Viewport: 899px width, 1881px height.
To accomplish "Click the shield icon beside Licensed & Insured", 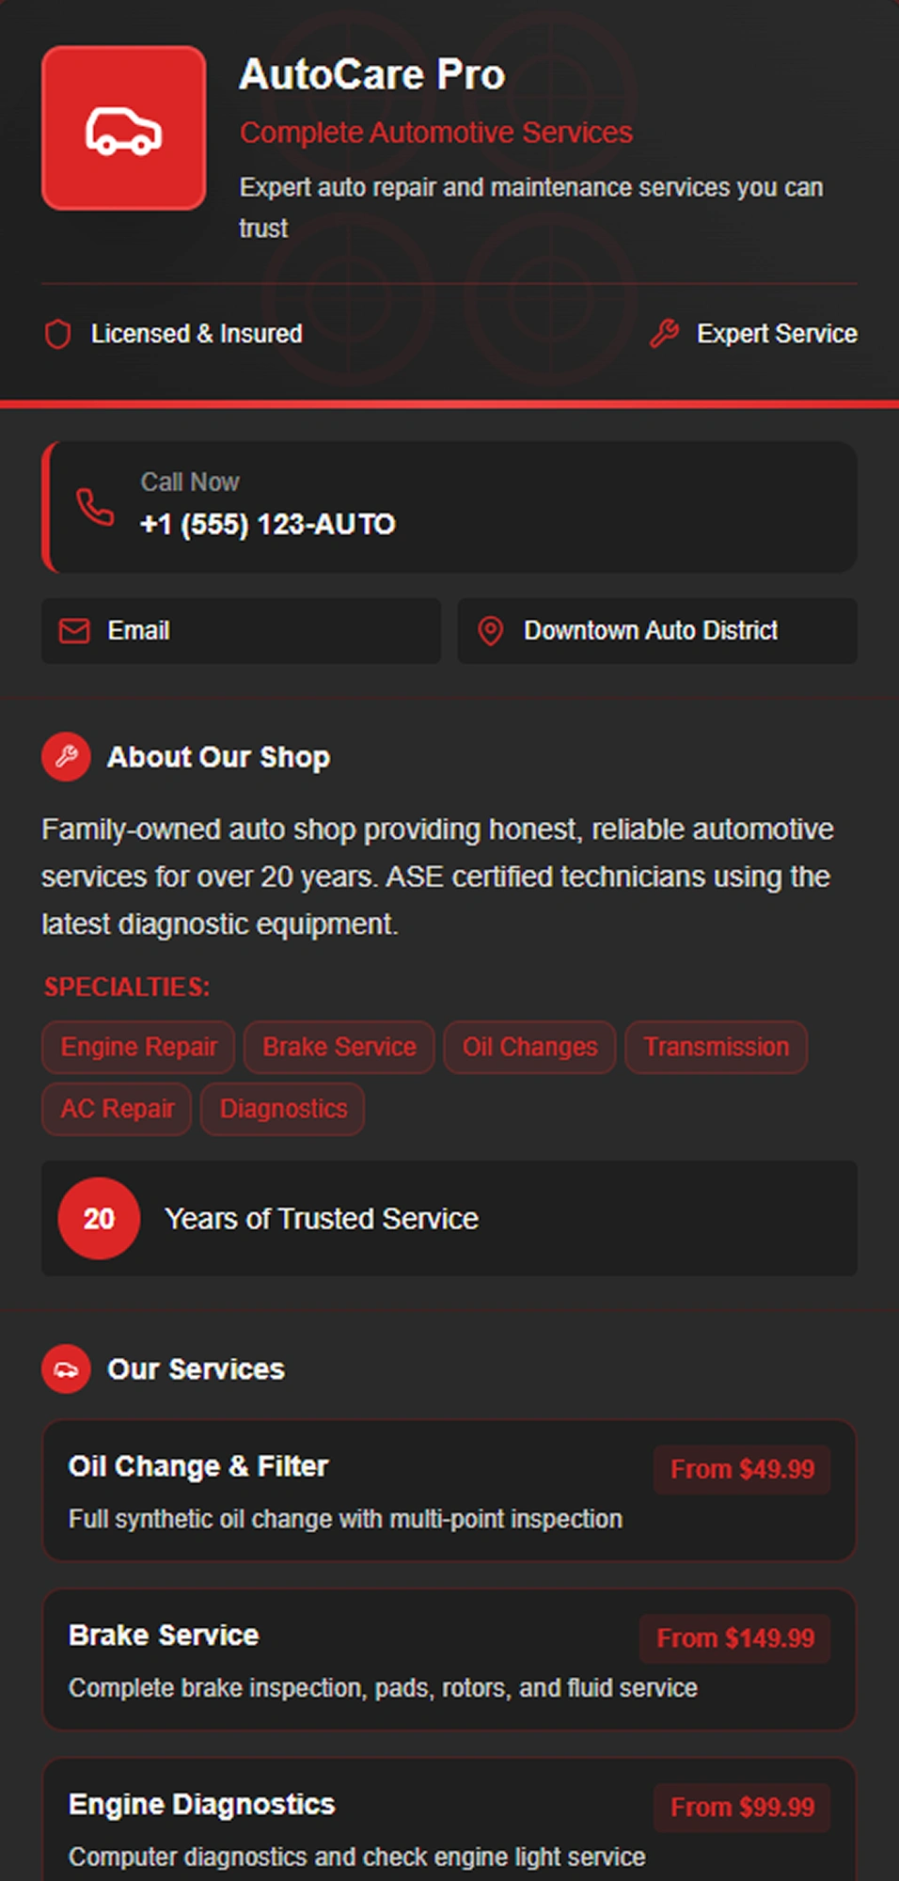I will 58,334.
